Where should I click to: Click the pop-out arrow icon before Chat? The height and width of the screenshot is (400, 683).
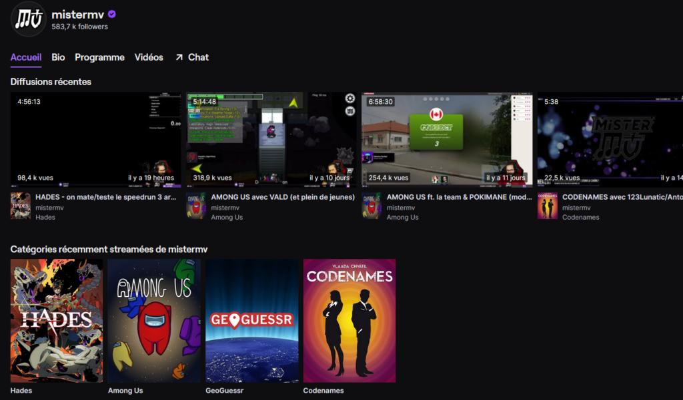(x=179, y=57)
